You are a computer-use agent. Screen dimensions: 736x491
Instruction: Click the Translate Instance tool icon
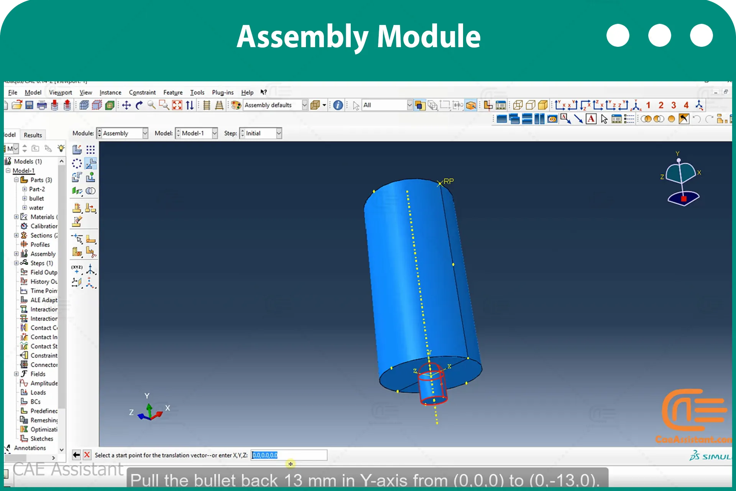click(x=91, y=163)
